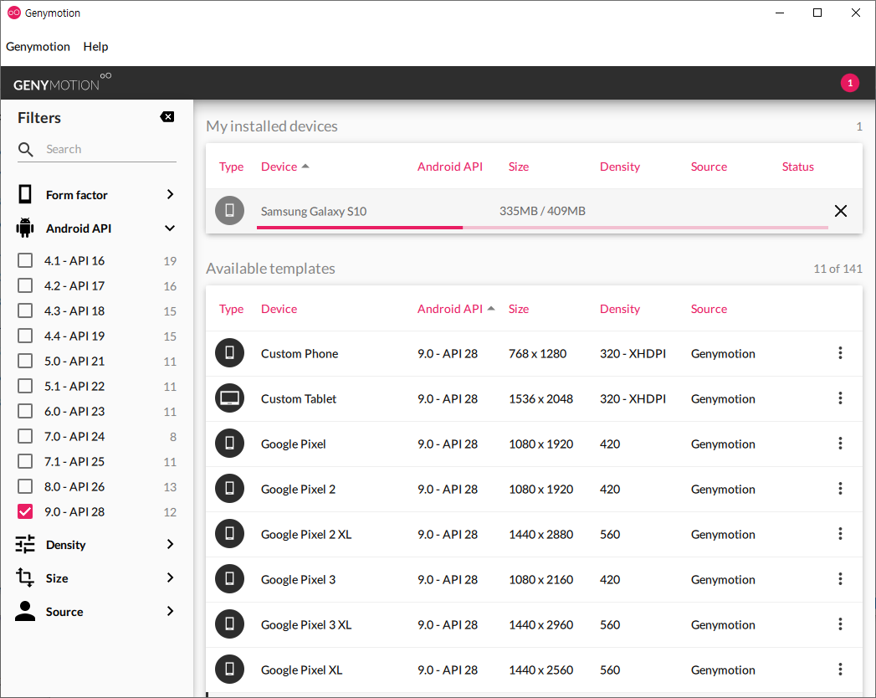Enable the 5.1 - API 22 filter
This screenshot has height=698, width=876.
pos(25,386)
